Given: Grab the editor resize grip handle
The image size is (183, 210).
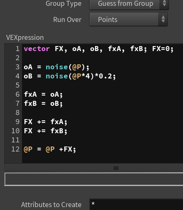Looking at the screenshot, I should point(116,168).
